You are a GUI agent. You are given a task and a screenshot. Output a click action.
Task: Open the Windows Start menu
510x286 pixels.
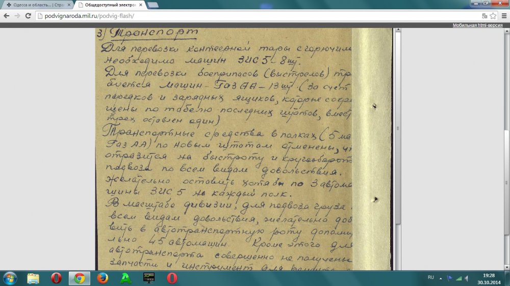click(10, 278)
